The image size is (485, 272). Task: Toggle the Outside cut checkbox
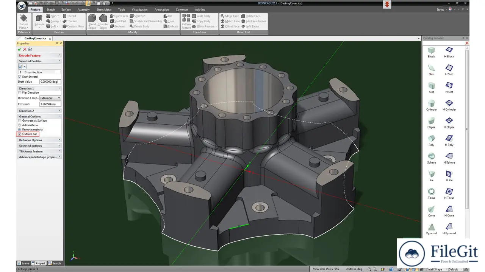tap(20, 134)
